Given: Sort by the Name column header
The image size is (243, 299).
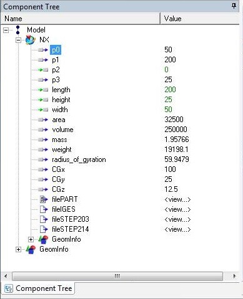Looking at the screenshot, I should pyautogui.click(x=81, y=19).
